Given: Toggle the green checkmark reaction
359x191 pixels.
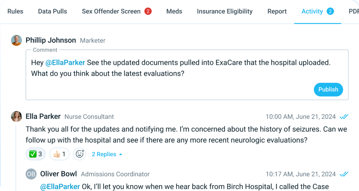Looking at the screenshot, I should click(36, 154).
